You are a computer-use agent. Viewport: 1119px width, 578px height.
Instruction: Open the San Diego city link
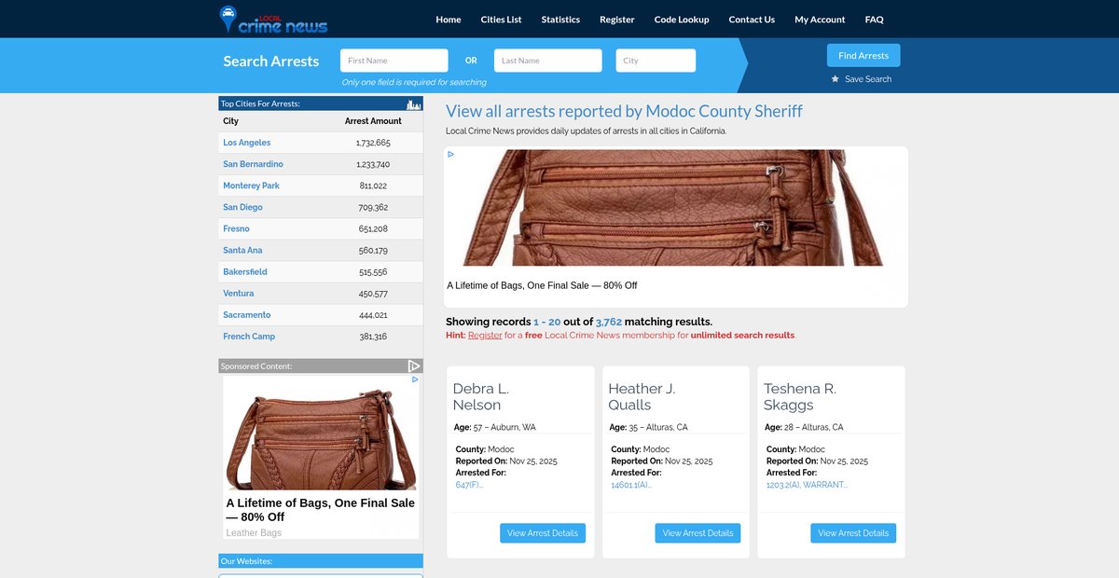(242, 207)
